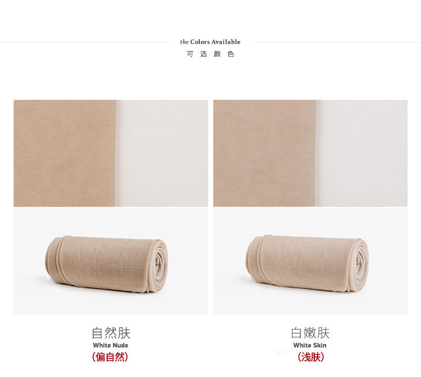Click the red (浅肤) note
The width and height of the screenshot is (421, 377).
click(311, 357)
